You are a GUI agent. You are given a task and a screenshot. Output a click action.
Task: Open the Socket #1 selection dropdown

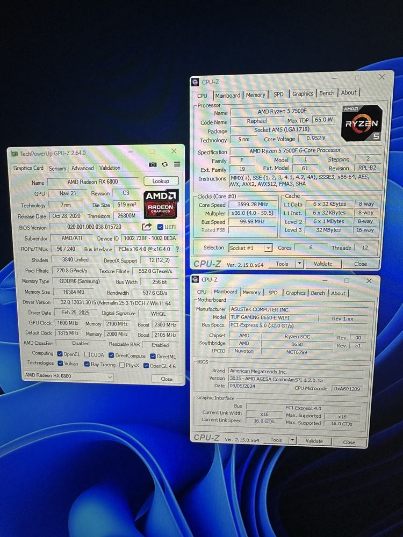(250, 248)
